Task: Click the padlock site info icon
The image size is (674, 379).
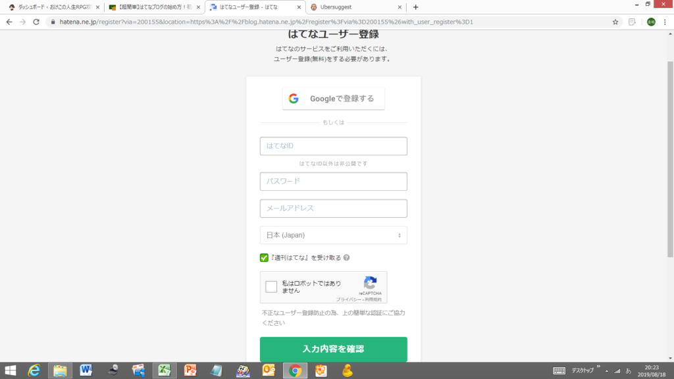Action: pos(53,22)
